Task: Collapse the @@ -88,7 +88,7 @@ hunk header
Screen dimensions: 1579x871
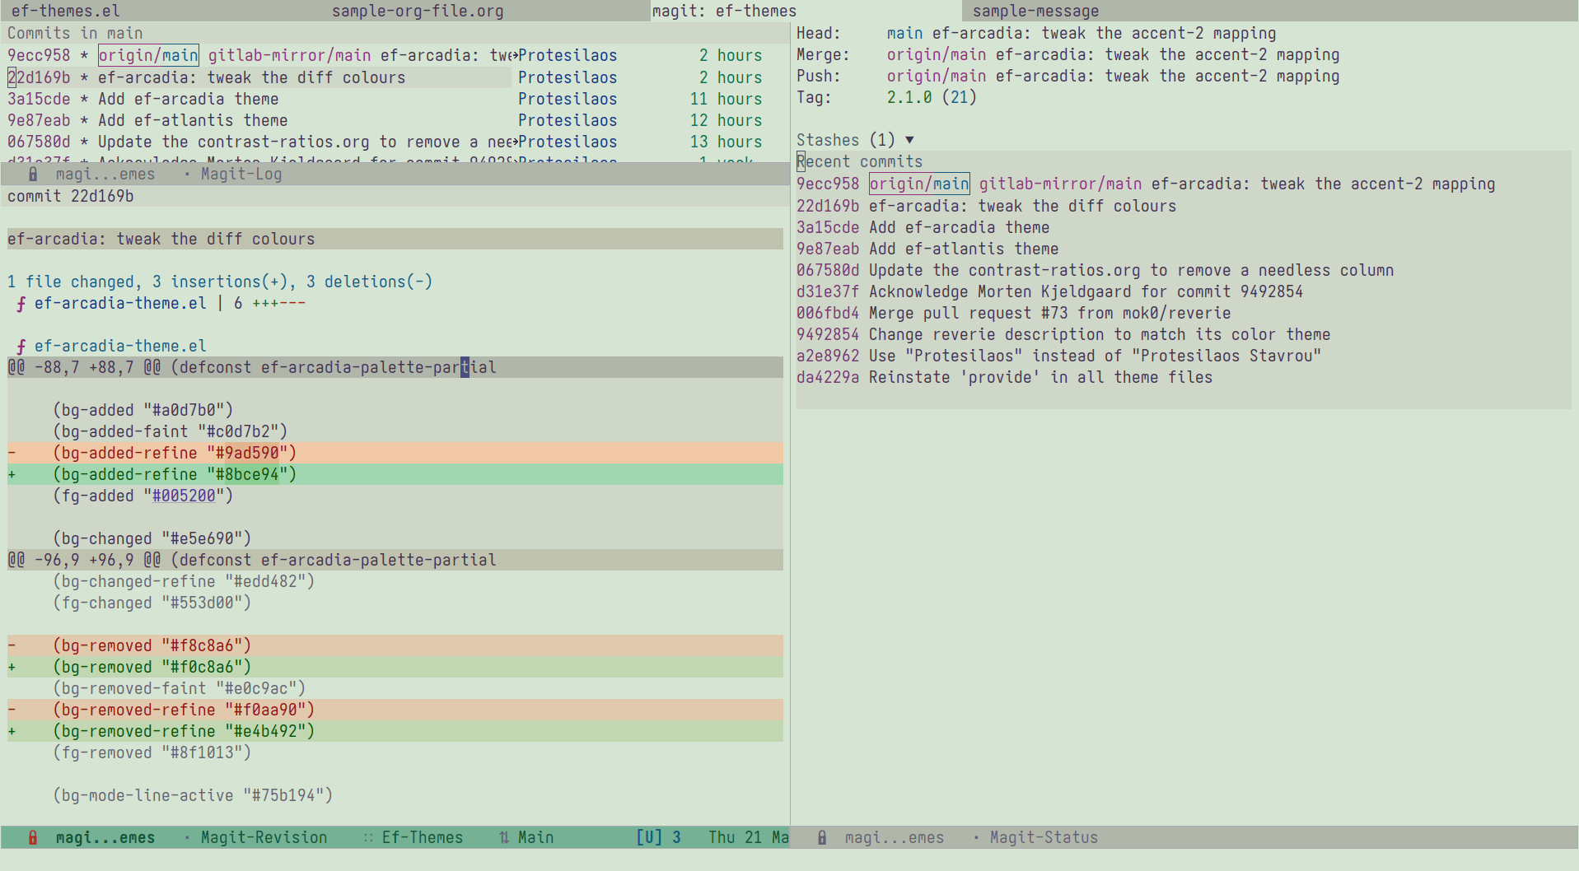Action: [x=395, y=367]
